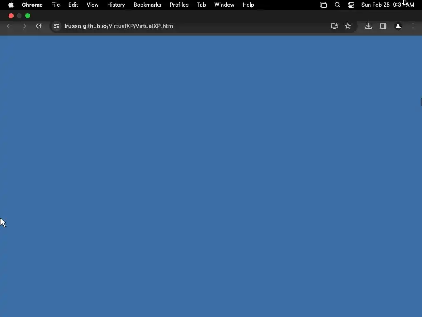Toggle the Chrome side panel icon
Image resolution: width=422 pixels, height=317 pixels.
click(383, 26)
